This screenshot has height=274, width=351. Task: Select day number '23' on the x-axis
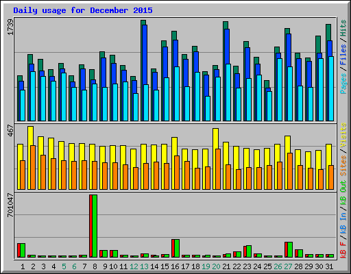tap(247, 266)
